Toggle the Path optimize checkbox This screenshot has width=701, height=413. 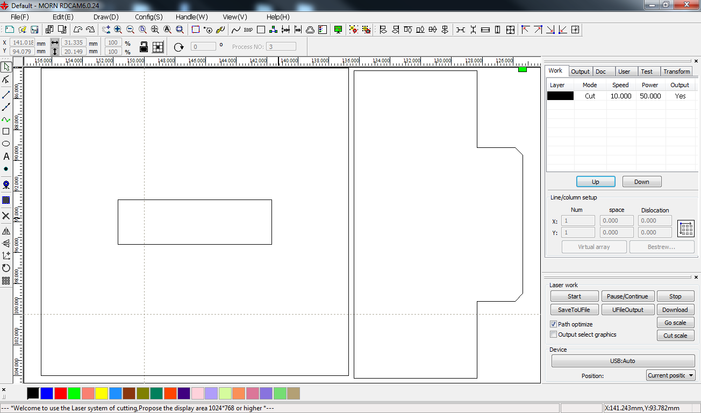(x=553, y=324)
